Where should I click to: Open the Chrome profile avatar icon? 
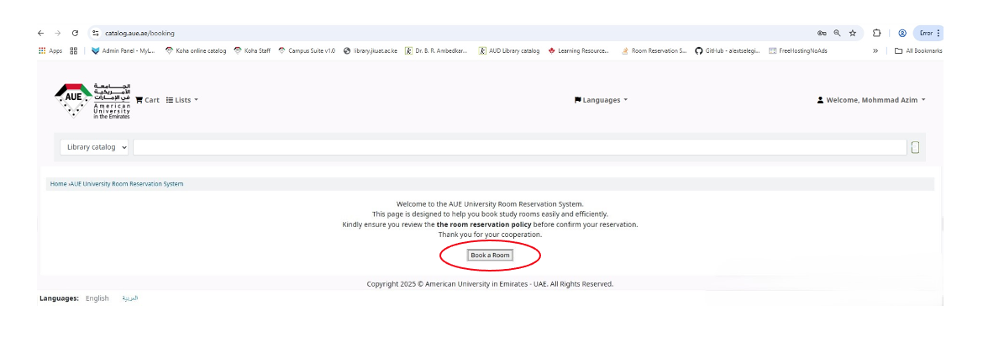[902, 34]
